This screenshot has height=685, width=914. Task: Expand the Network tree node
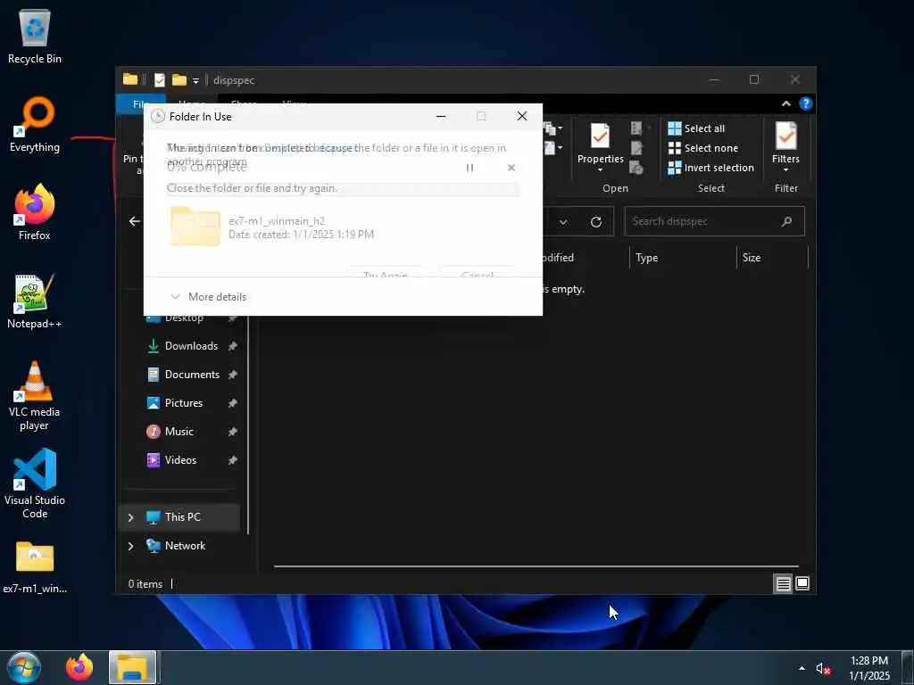coord(130,546)
